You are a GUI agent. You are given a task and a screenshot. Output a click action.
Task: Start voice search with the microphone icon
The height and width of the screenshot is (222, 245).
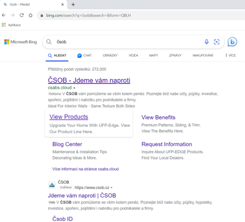pos(207,42)
